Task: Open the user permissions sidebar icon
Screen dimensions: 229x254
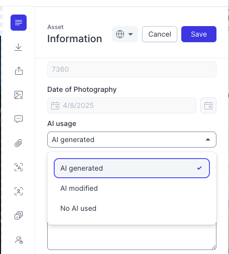Action: 19,240
